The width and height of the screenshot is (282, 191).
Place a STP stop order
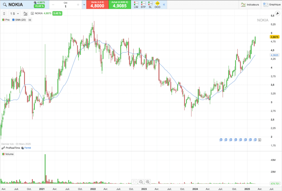[143, 5]
